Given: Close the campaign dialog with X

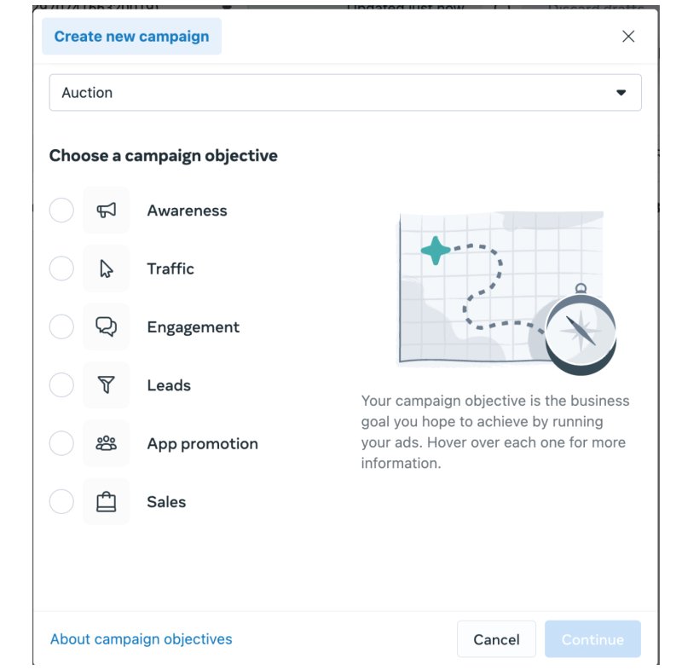Looking at the screenshot, I should coord(628,36).
